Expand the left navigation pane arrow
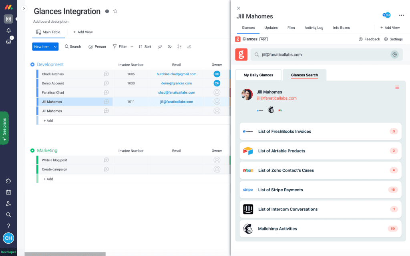 pyautogui.click(x=24, y=8)
